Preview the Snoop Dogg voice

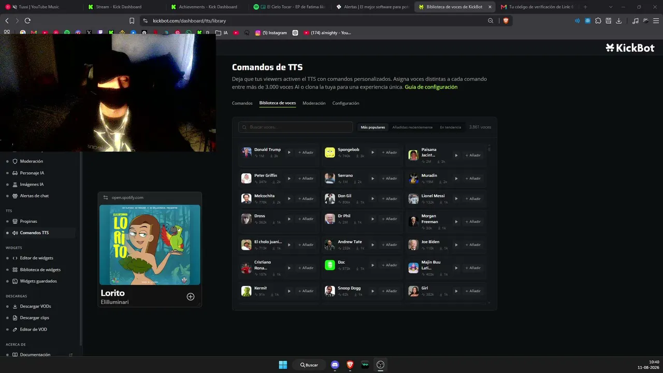coord(372,291)
